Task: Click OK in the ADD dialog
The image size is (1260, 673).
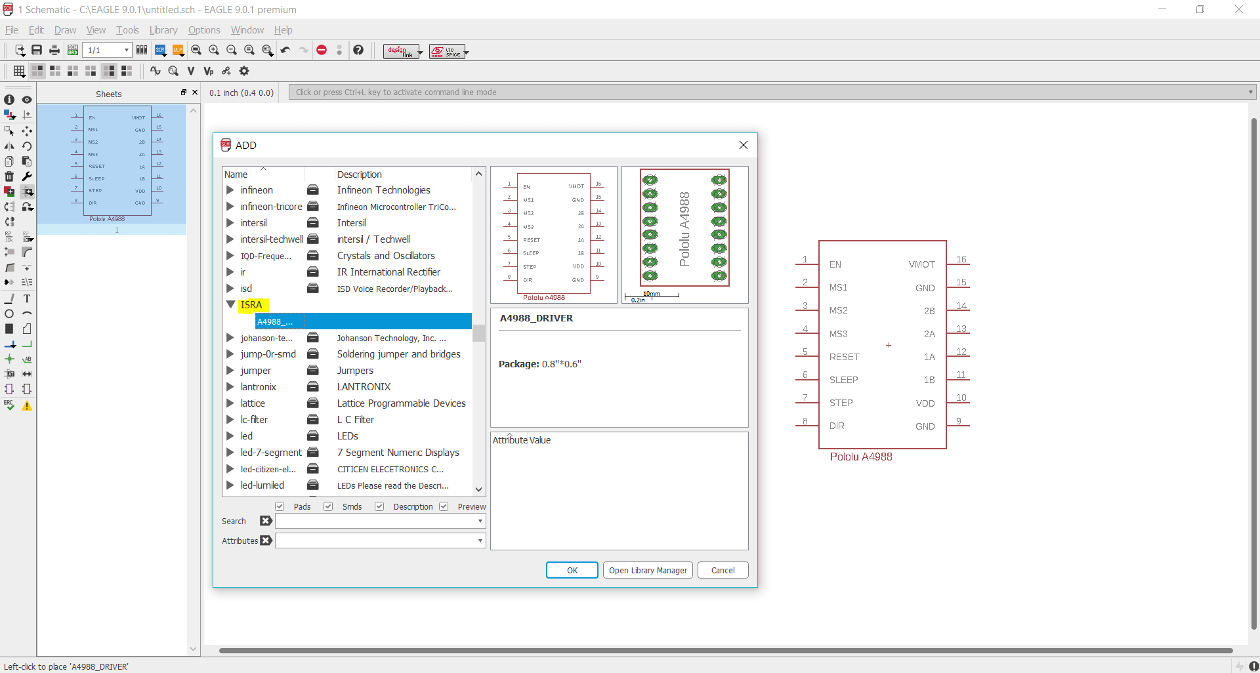Action: click(x=572, y=570)
